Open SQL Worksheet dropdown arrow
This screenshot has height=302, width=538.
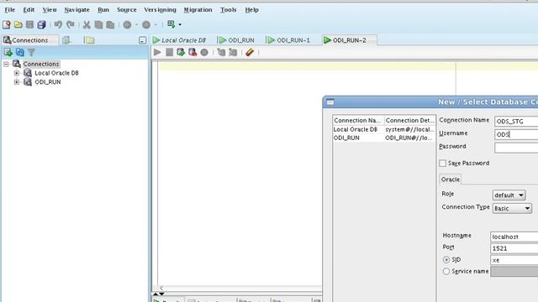click(x=180, y=24)
